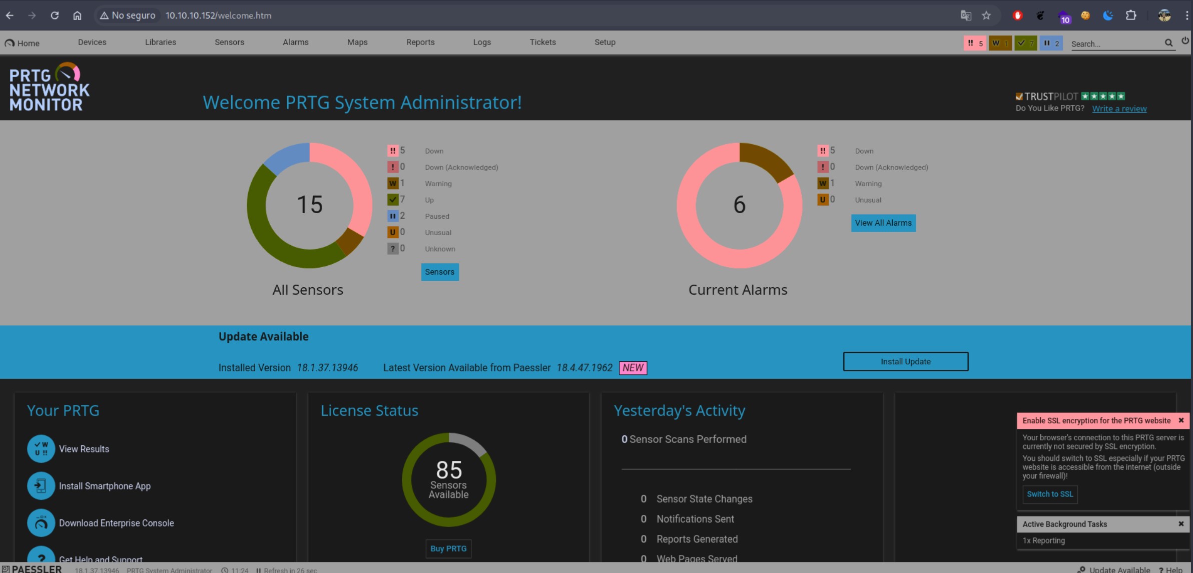
Task: Click the Install Update button
Action: [x=906, y=361]
